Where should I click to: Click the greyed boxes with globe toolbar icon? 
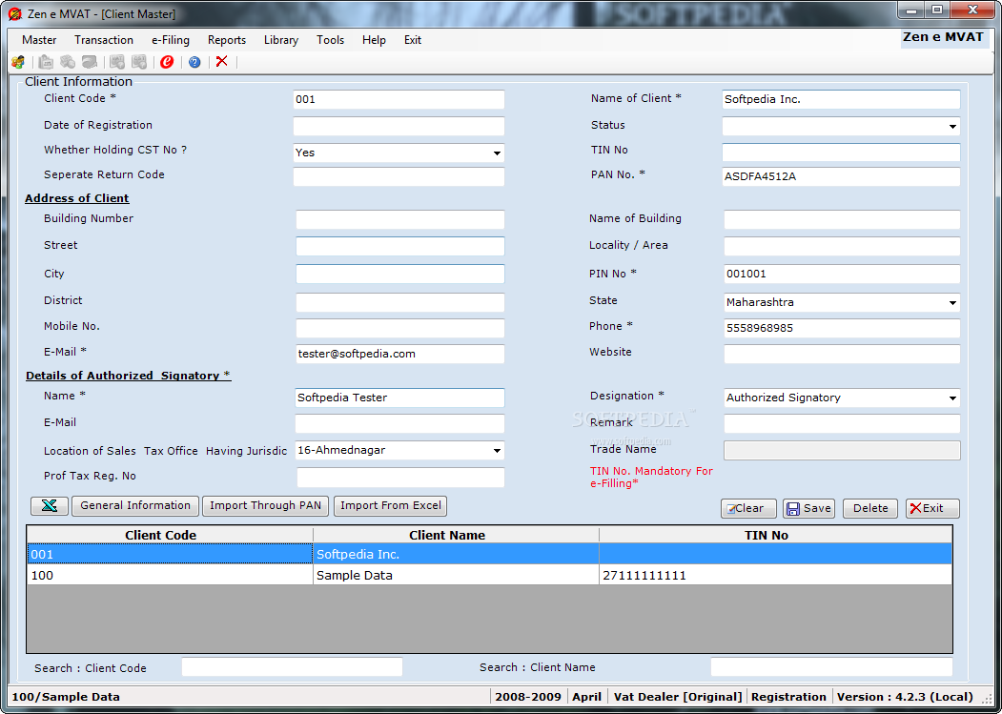click(68, 62)
